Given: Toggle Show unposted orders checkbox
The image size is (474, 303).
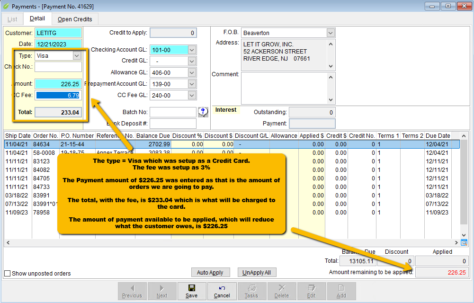Looking at the screenshot, I should (x=8, y=273).
